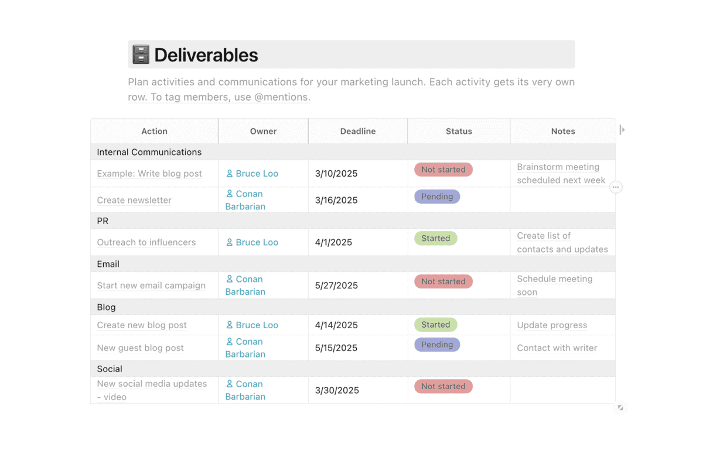Click the Internal Communications section row
Screen dimensions: 703x454
pos(353,152)
